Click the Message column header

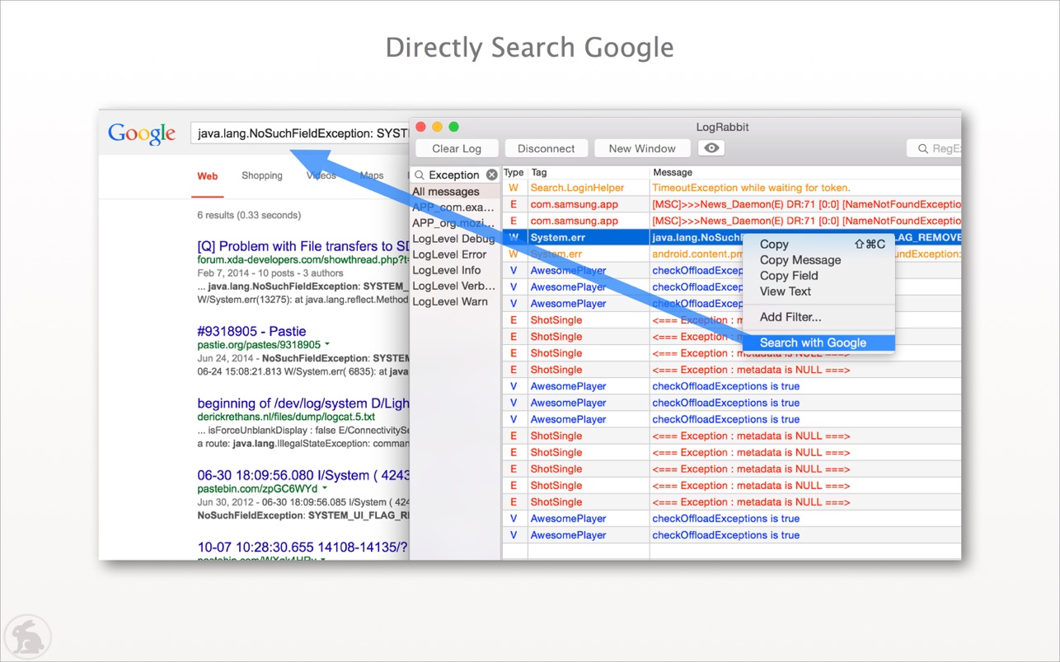805,173
